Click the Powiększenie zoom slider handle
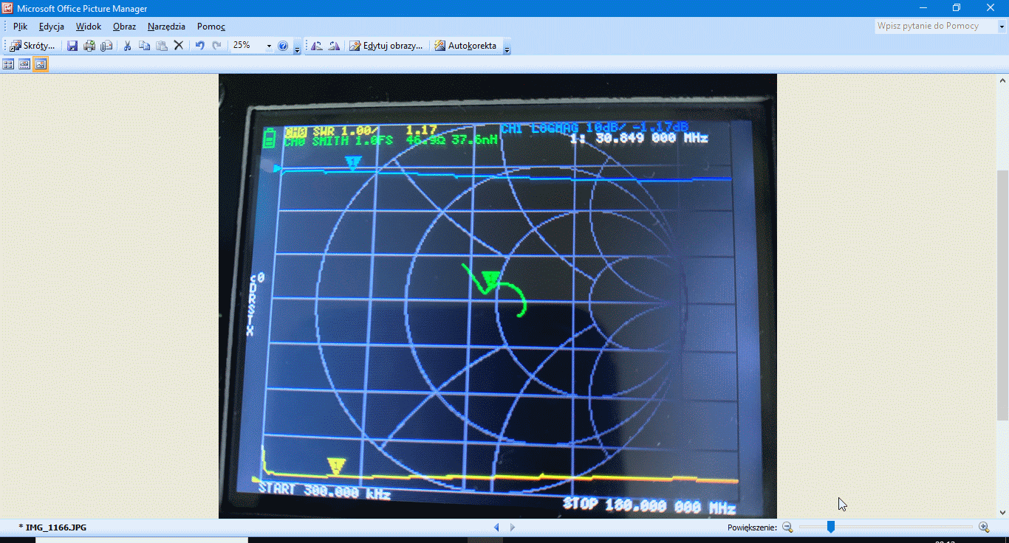The height and width of the screenshot is (543, 1009). pos(831,527)
